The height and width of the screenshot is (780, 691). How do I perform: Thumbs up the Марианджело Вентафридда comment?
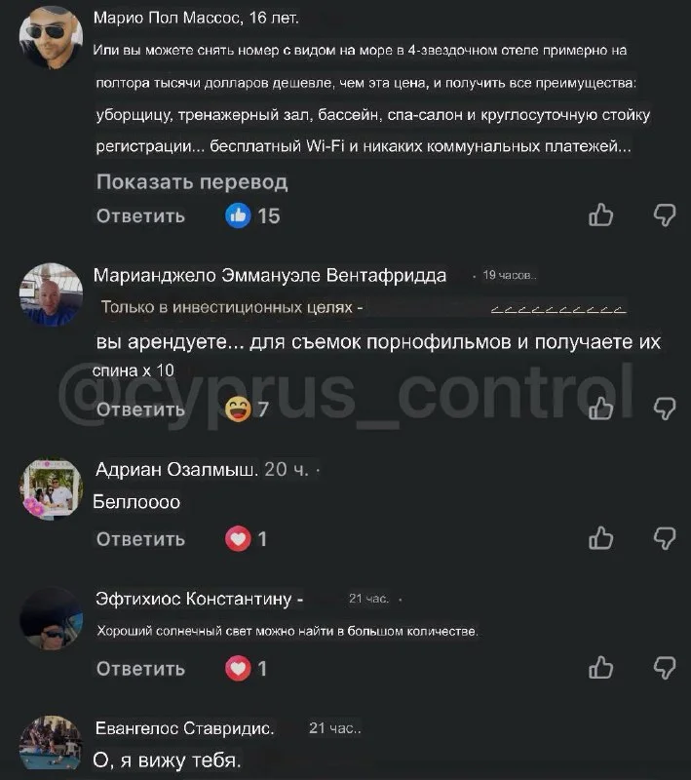(x=600, y=409)
